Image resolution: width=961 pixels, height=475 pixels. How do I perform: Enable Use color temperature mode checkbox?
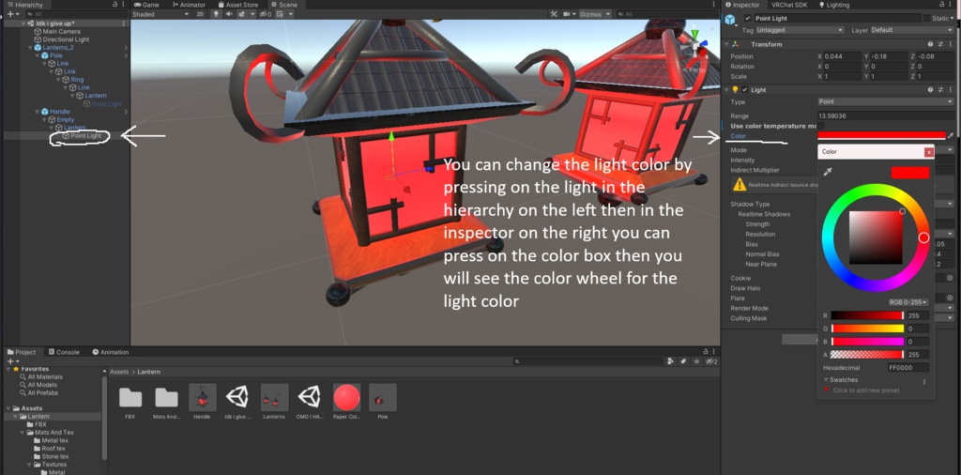[821, 126]
